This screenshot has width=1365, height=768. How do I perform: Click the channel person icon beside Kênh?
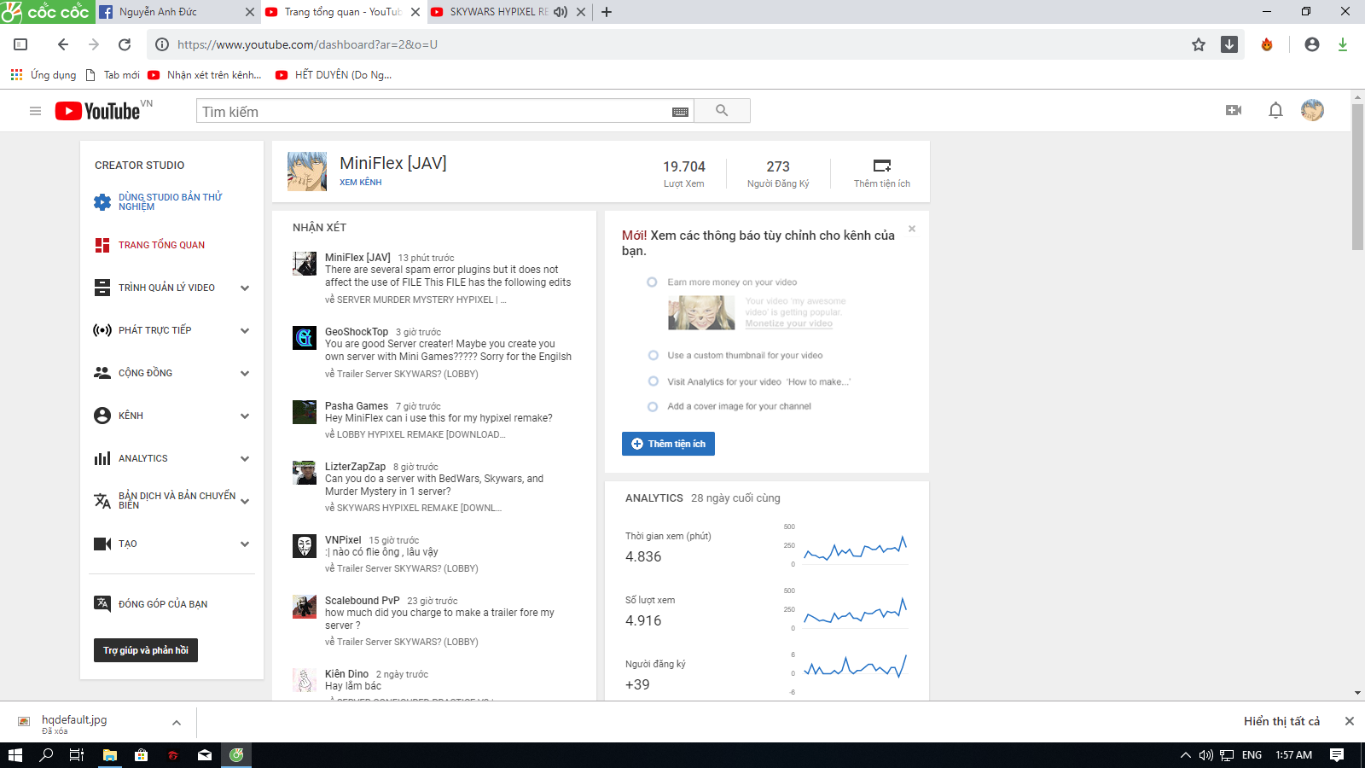click(102, 416)
